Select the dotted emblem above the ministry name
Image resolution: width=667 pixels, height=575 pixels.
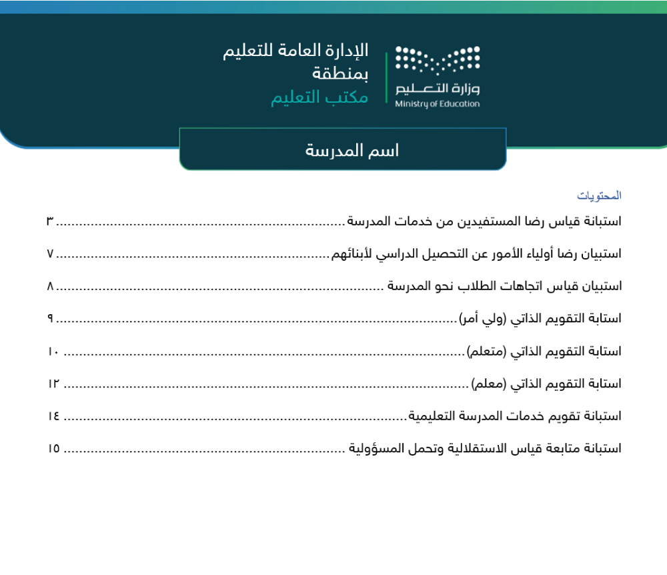[437, 60]
